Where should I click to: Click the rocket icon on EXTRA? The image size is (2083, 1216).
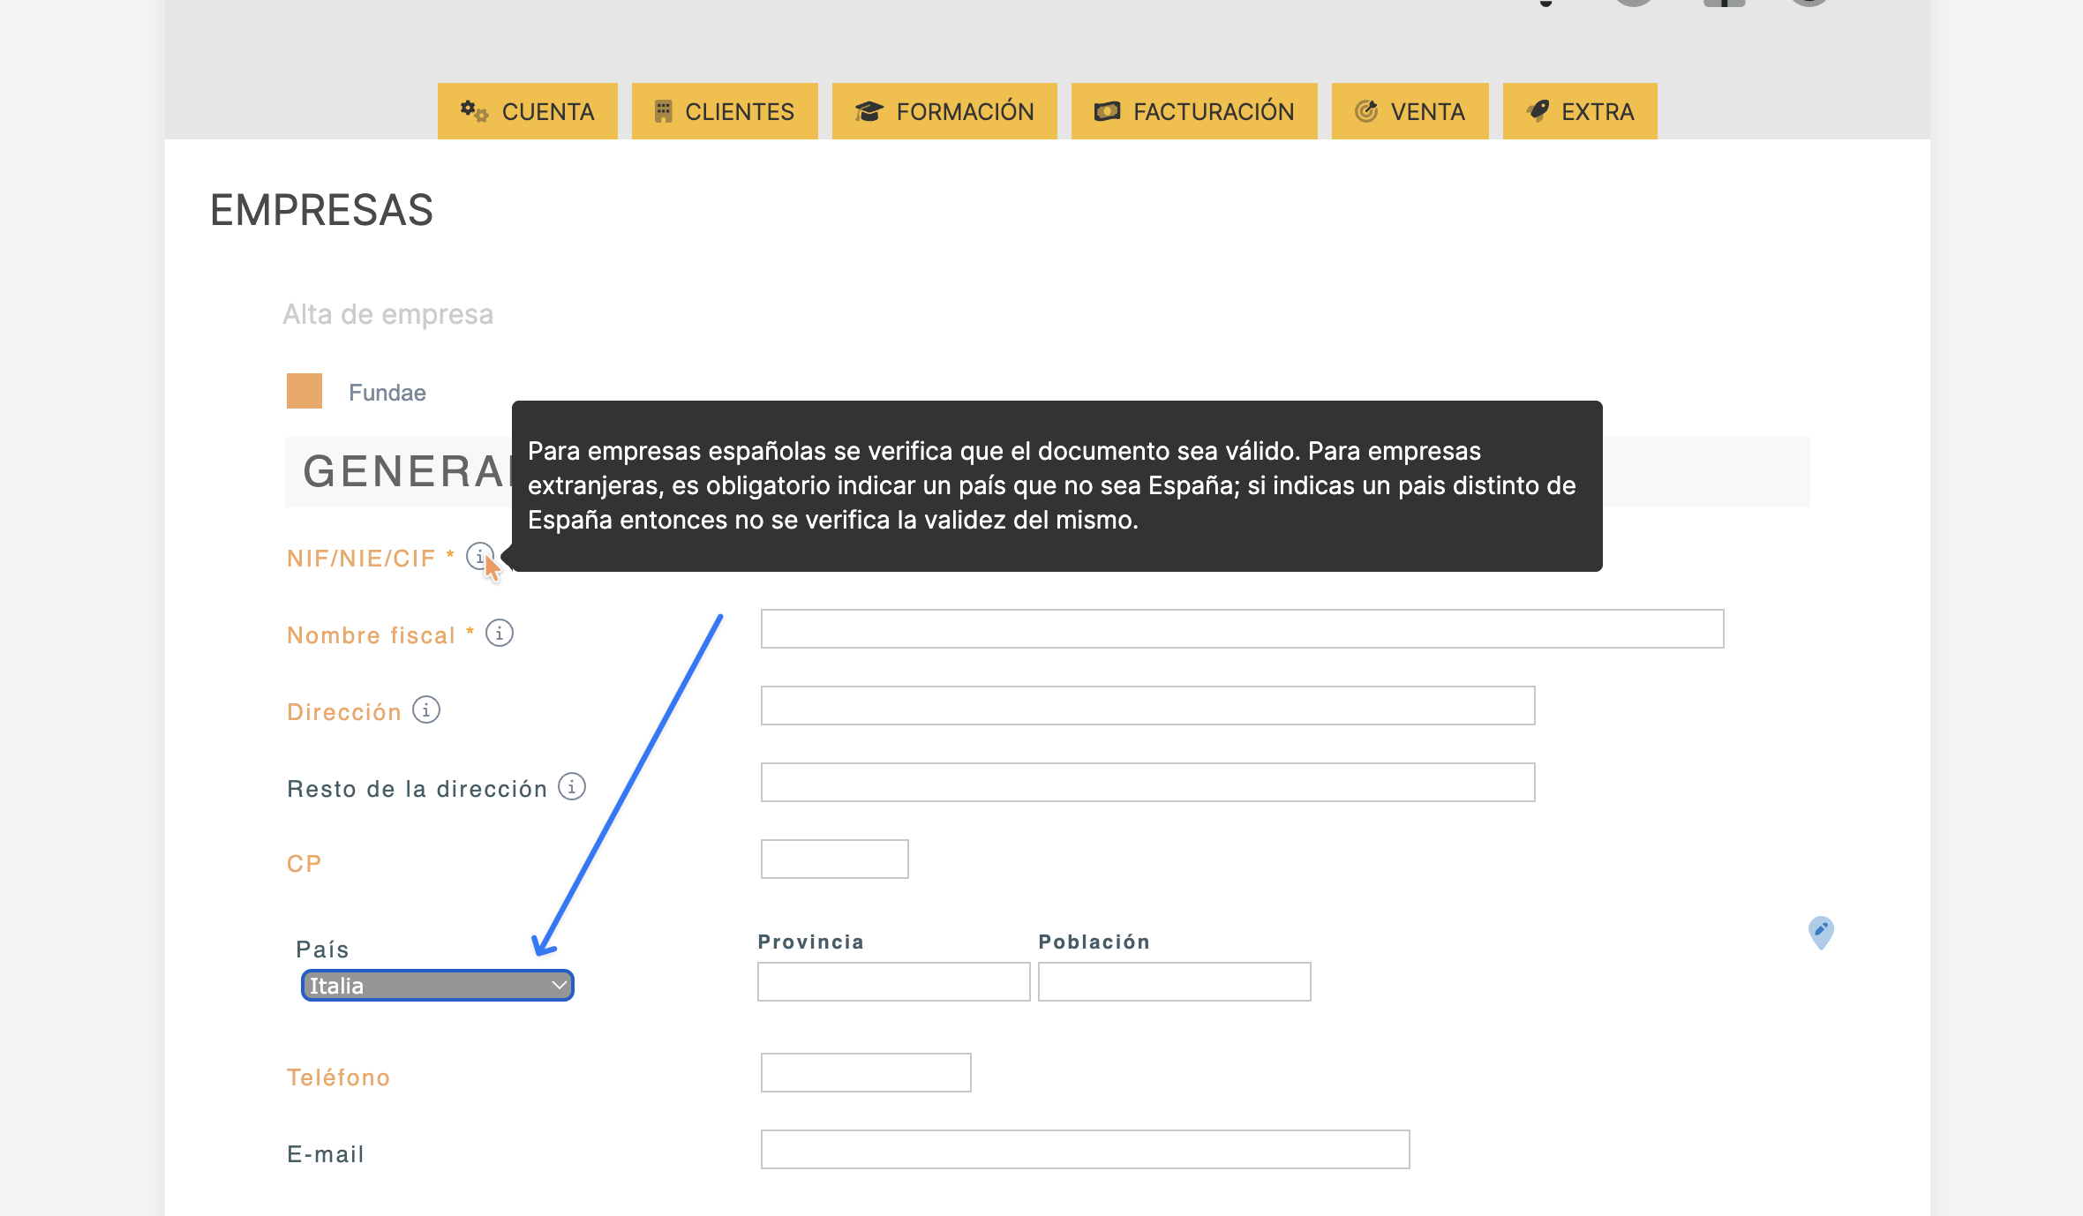1538,111
